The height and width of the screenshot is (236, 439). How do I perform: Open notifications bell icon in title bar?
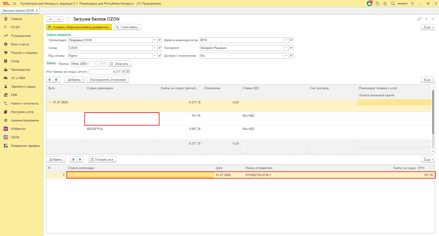pyautogui.click(x=369, y=3)
